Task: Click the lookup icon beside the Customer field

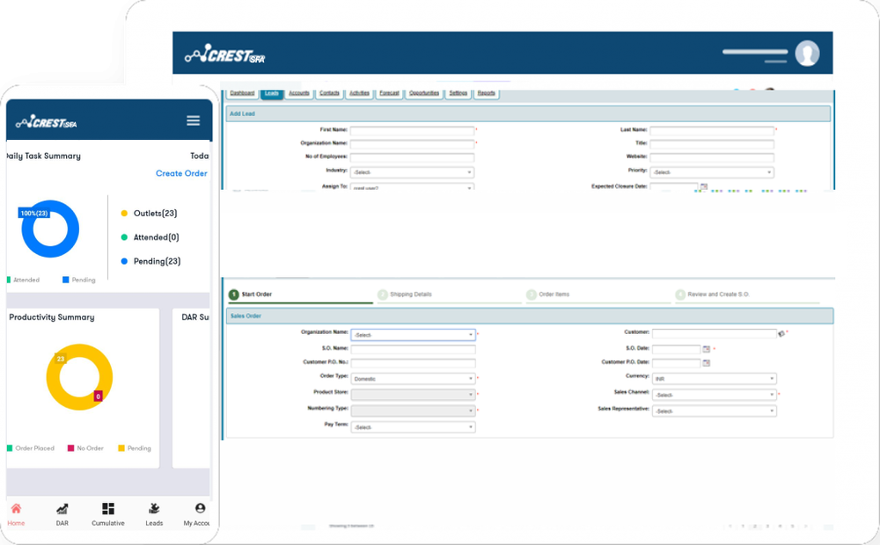Action: pos(781,334)
